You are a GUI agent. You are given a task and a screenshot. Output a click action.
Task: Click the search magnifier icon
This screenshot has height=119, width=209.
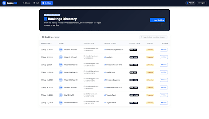click(141, 37)
